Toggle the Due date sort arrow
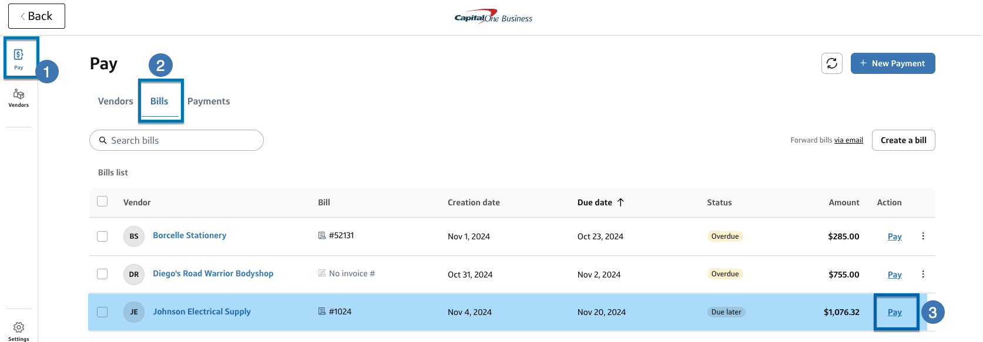Screen dimensions: 983x342 point(622,202)
